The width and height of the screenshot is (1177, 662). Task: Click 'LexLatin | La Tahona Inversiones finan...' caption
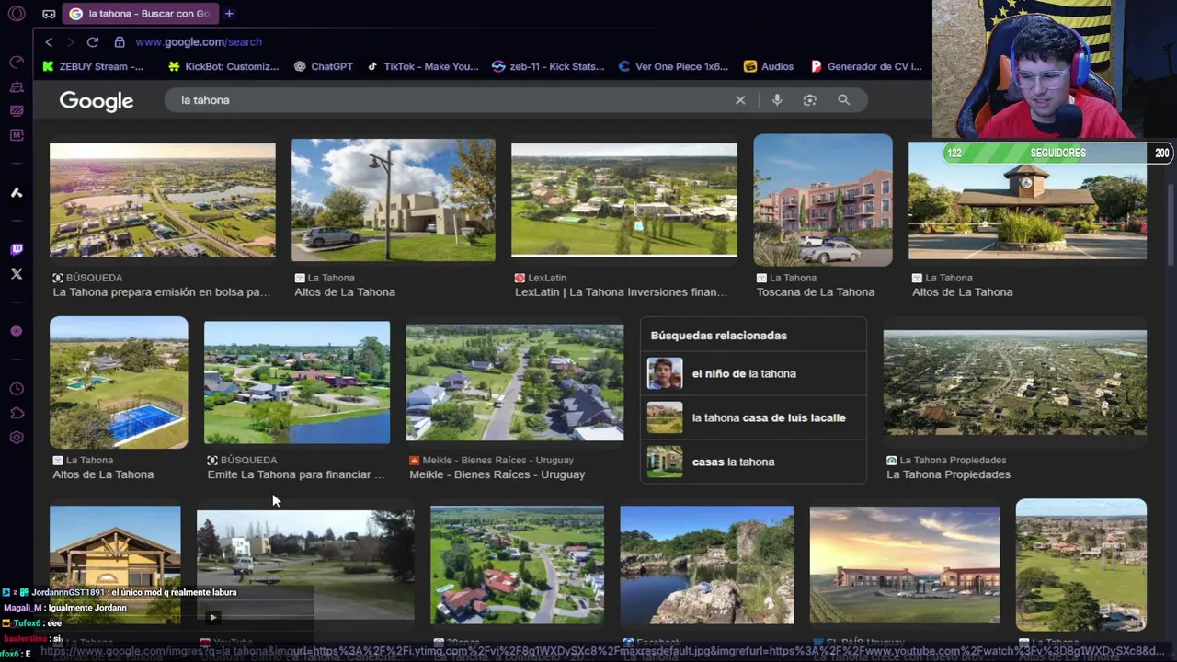(621, 292)
